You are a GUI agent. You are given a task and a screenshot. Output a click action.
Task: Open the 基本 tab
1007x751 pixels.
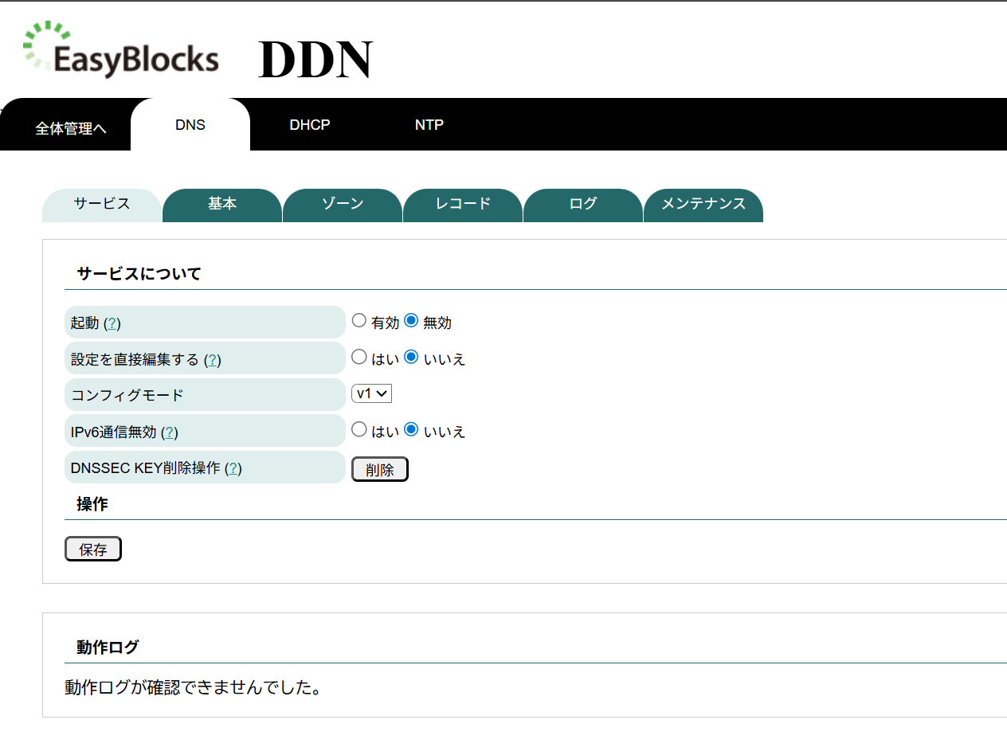click(x=221, y=204)
